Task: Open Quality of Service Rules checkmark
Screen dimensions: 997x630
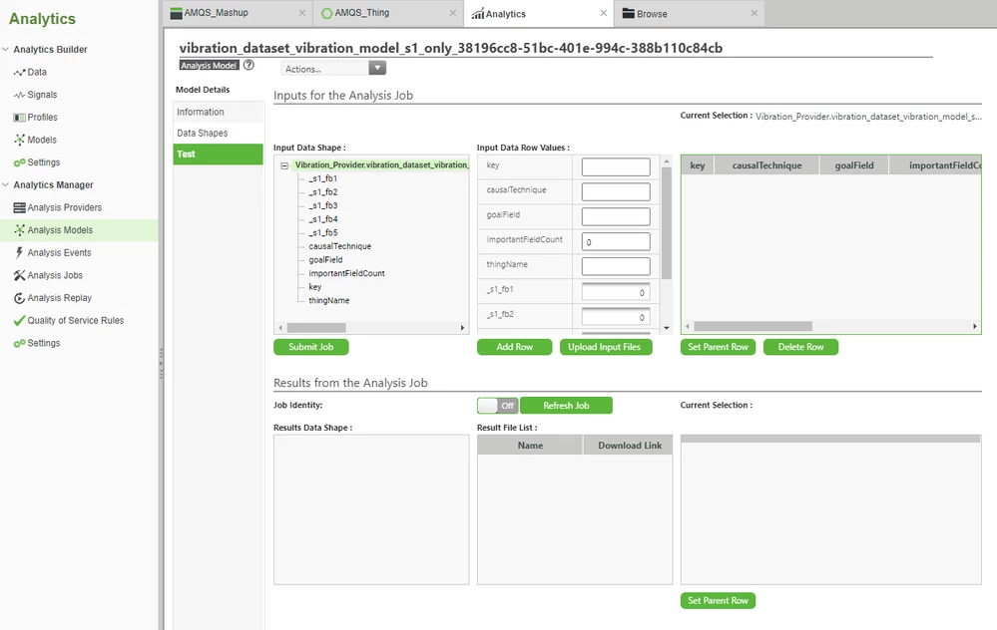Action: 19,321
